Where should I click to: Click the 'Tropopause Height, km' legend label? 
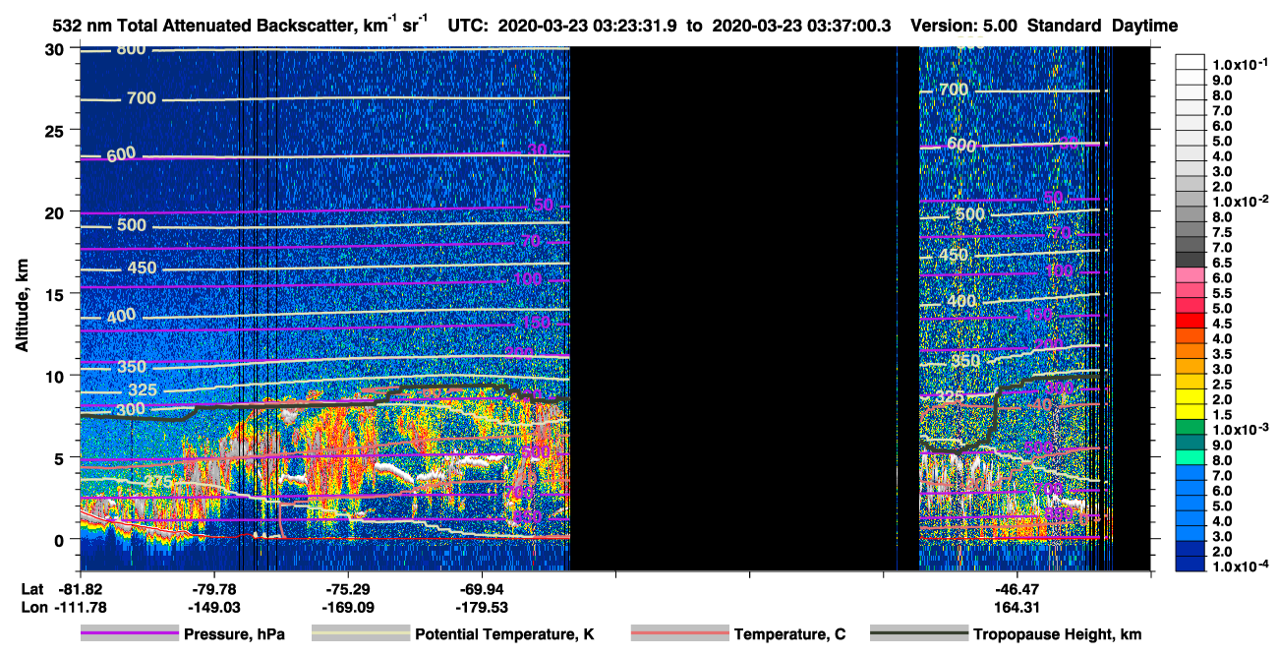(x=1058, y=634)
